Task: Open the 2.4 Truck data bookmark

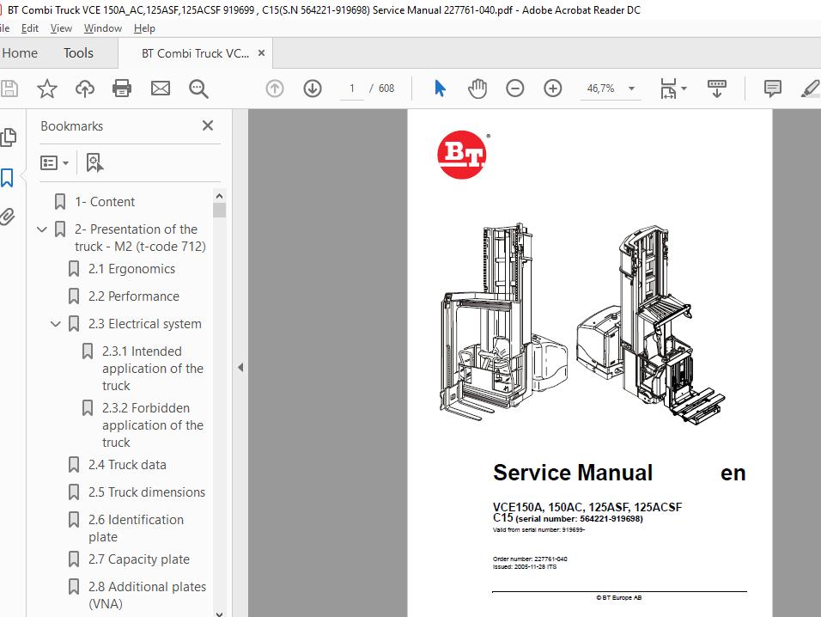Action: [x=127, y=465]
